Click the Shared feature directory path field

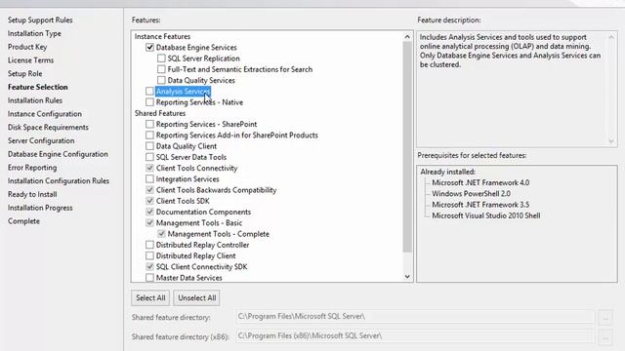(415, 317)
